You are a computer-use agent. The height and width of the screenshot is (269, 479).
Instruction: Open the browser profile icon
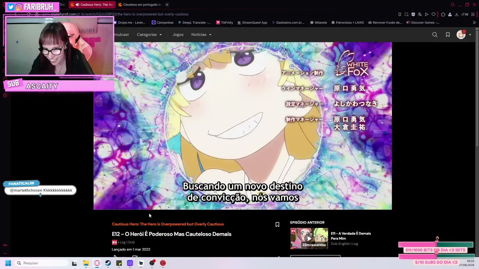[x=450, y=14]
